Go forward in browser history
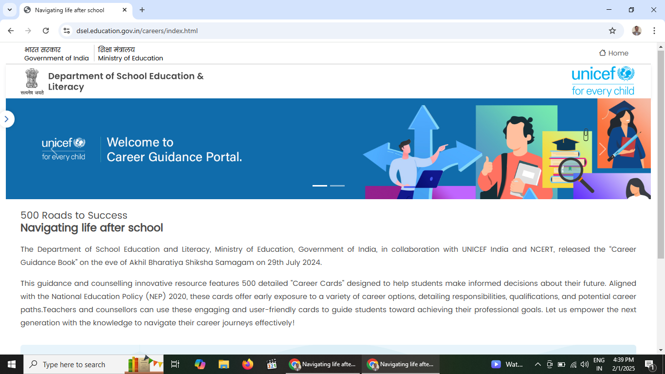 tap(28, 31)
